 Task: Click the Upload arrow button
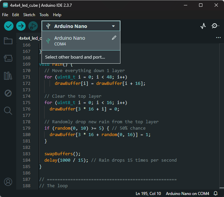21,26
